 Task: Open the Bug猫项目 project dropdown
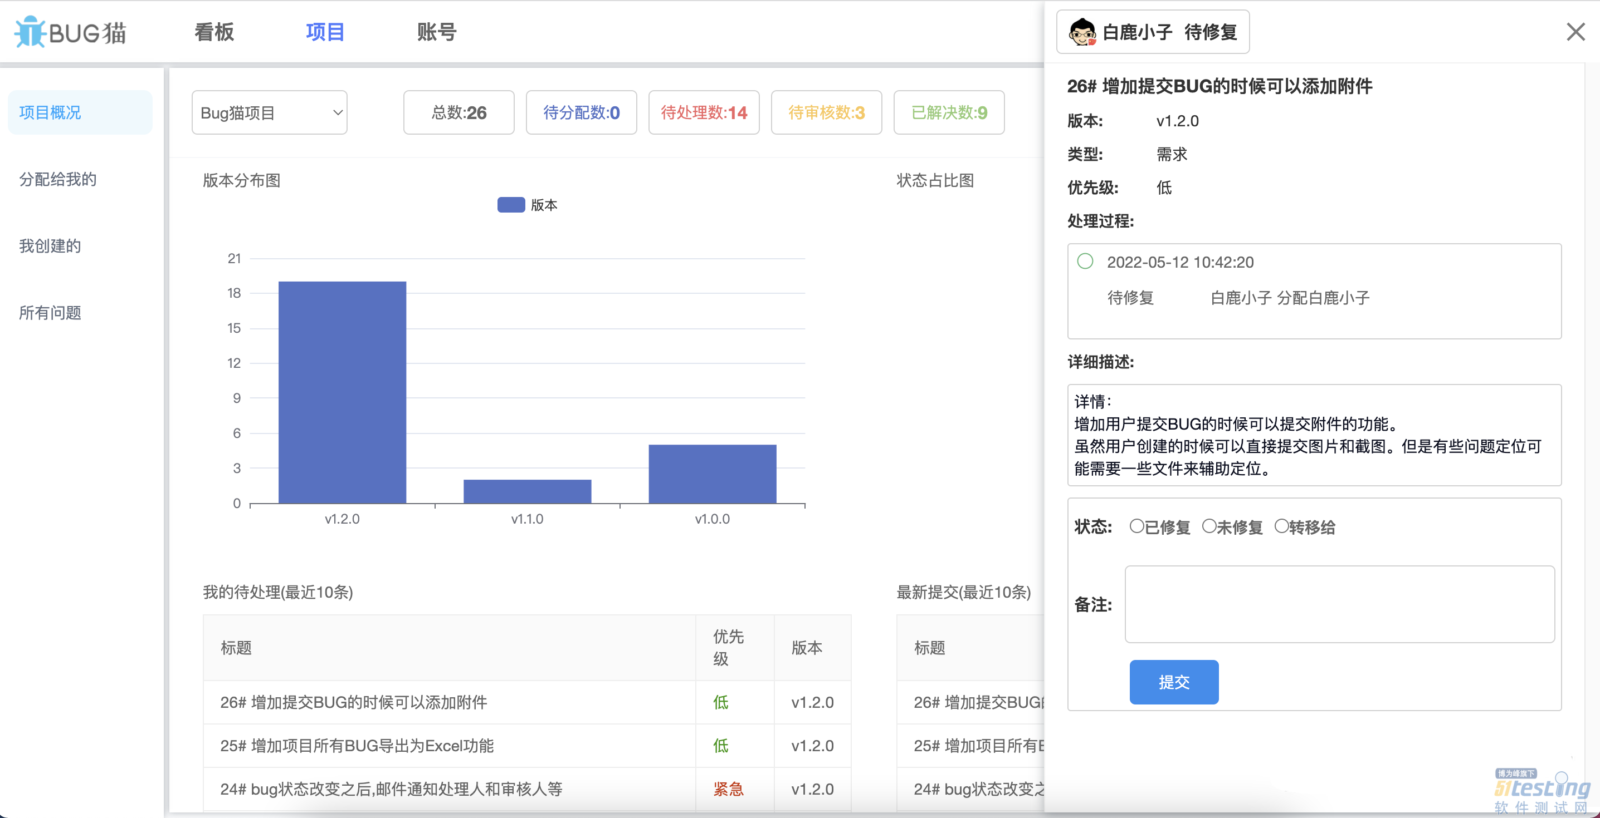pos(270,112)
